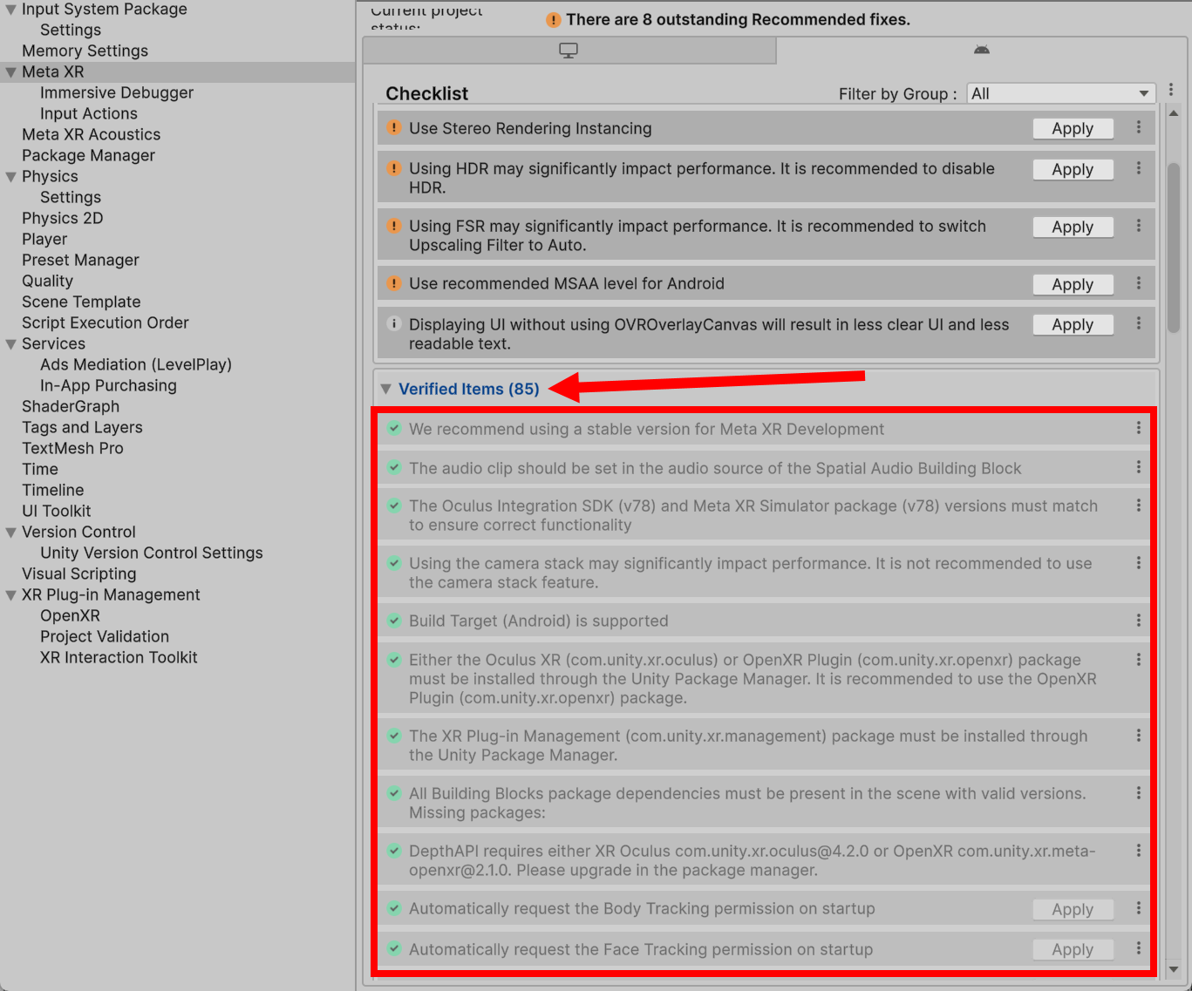Select Project Validation

pos(105,636)
